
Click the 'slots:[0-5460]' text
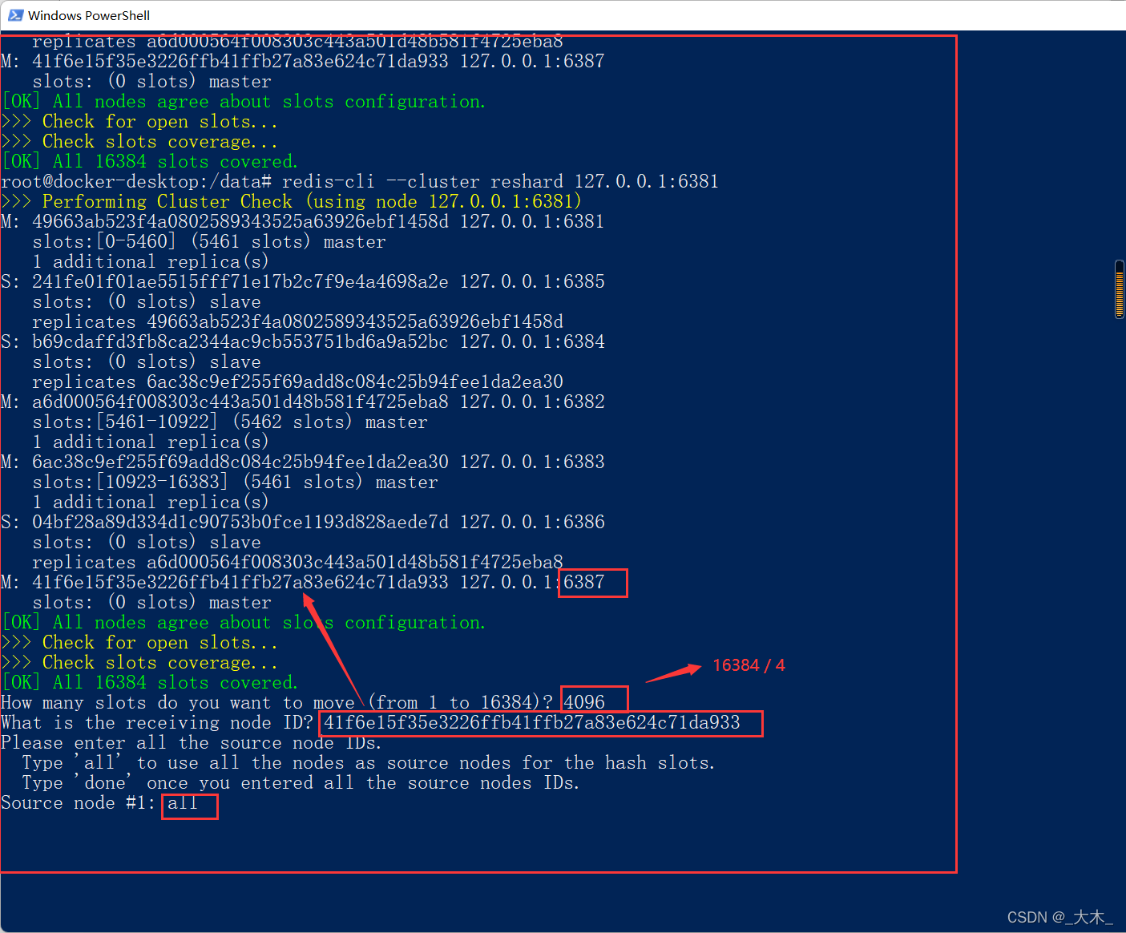[104, 241]
